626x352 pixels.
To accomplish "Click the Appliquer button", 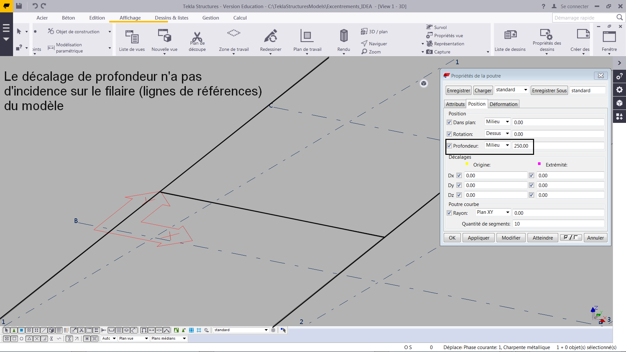I will [x=478, y=238].
